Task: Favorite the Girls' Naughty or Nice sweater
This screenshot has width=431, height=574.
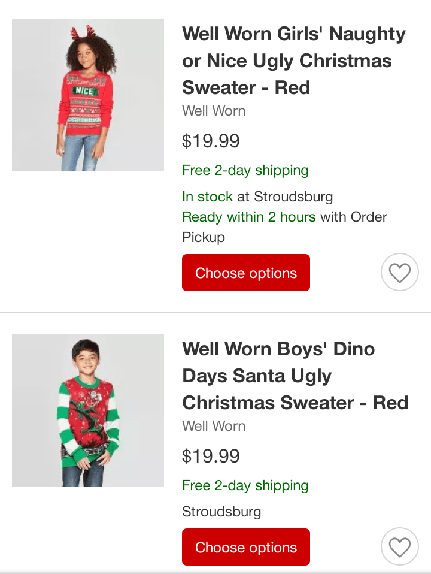Action: click(399, 273)
